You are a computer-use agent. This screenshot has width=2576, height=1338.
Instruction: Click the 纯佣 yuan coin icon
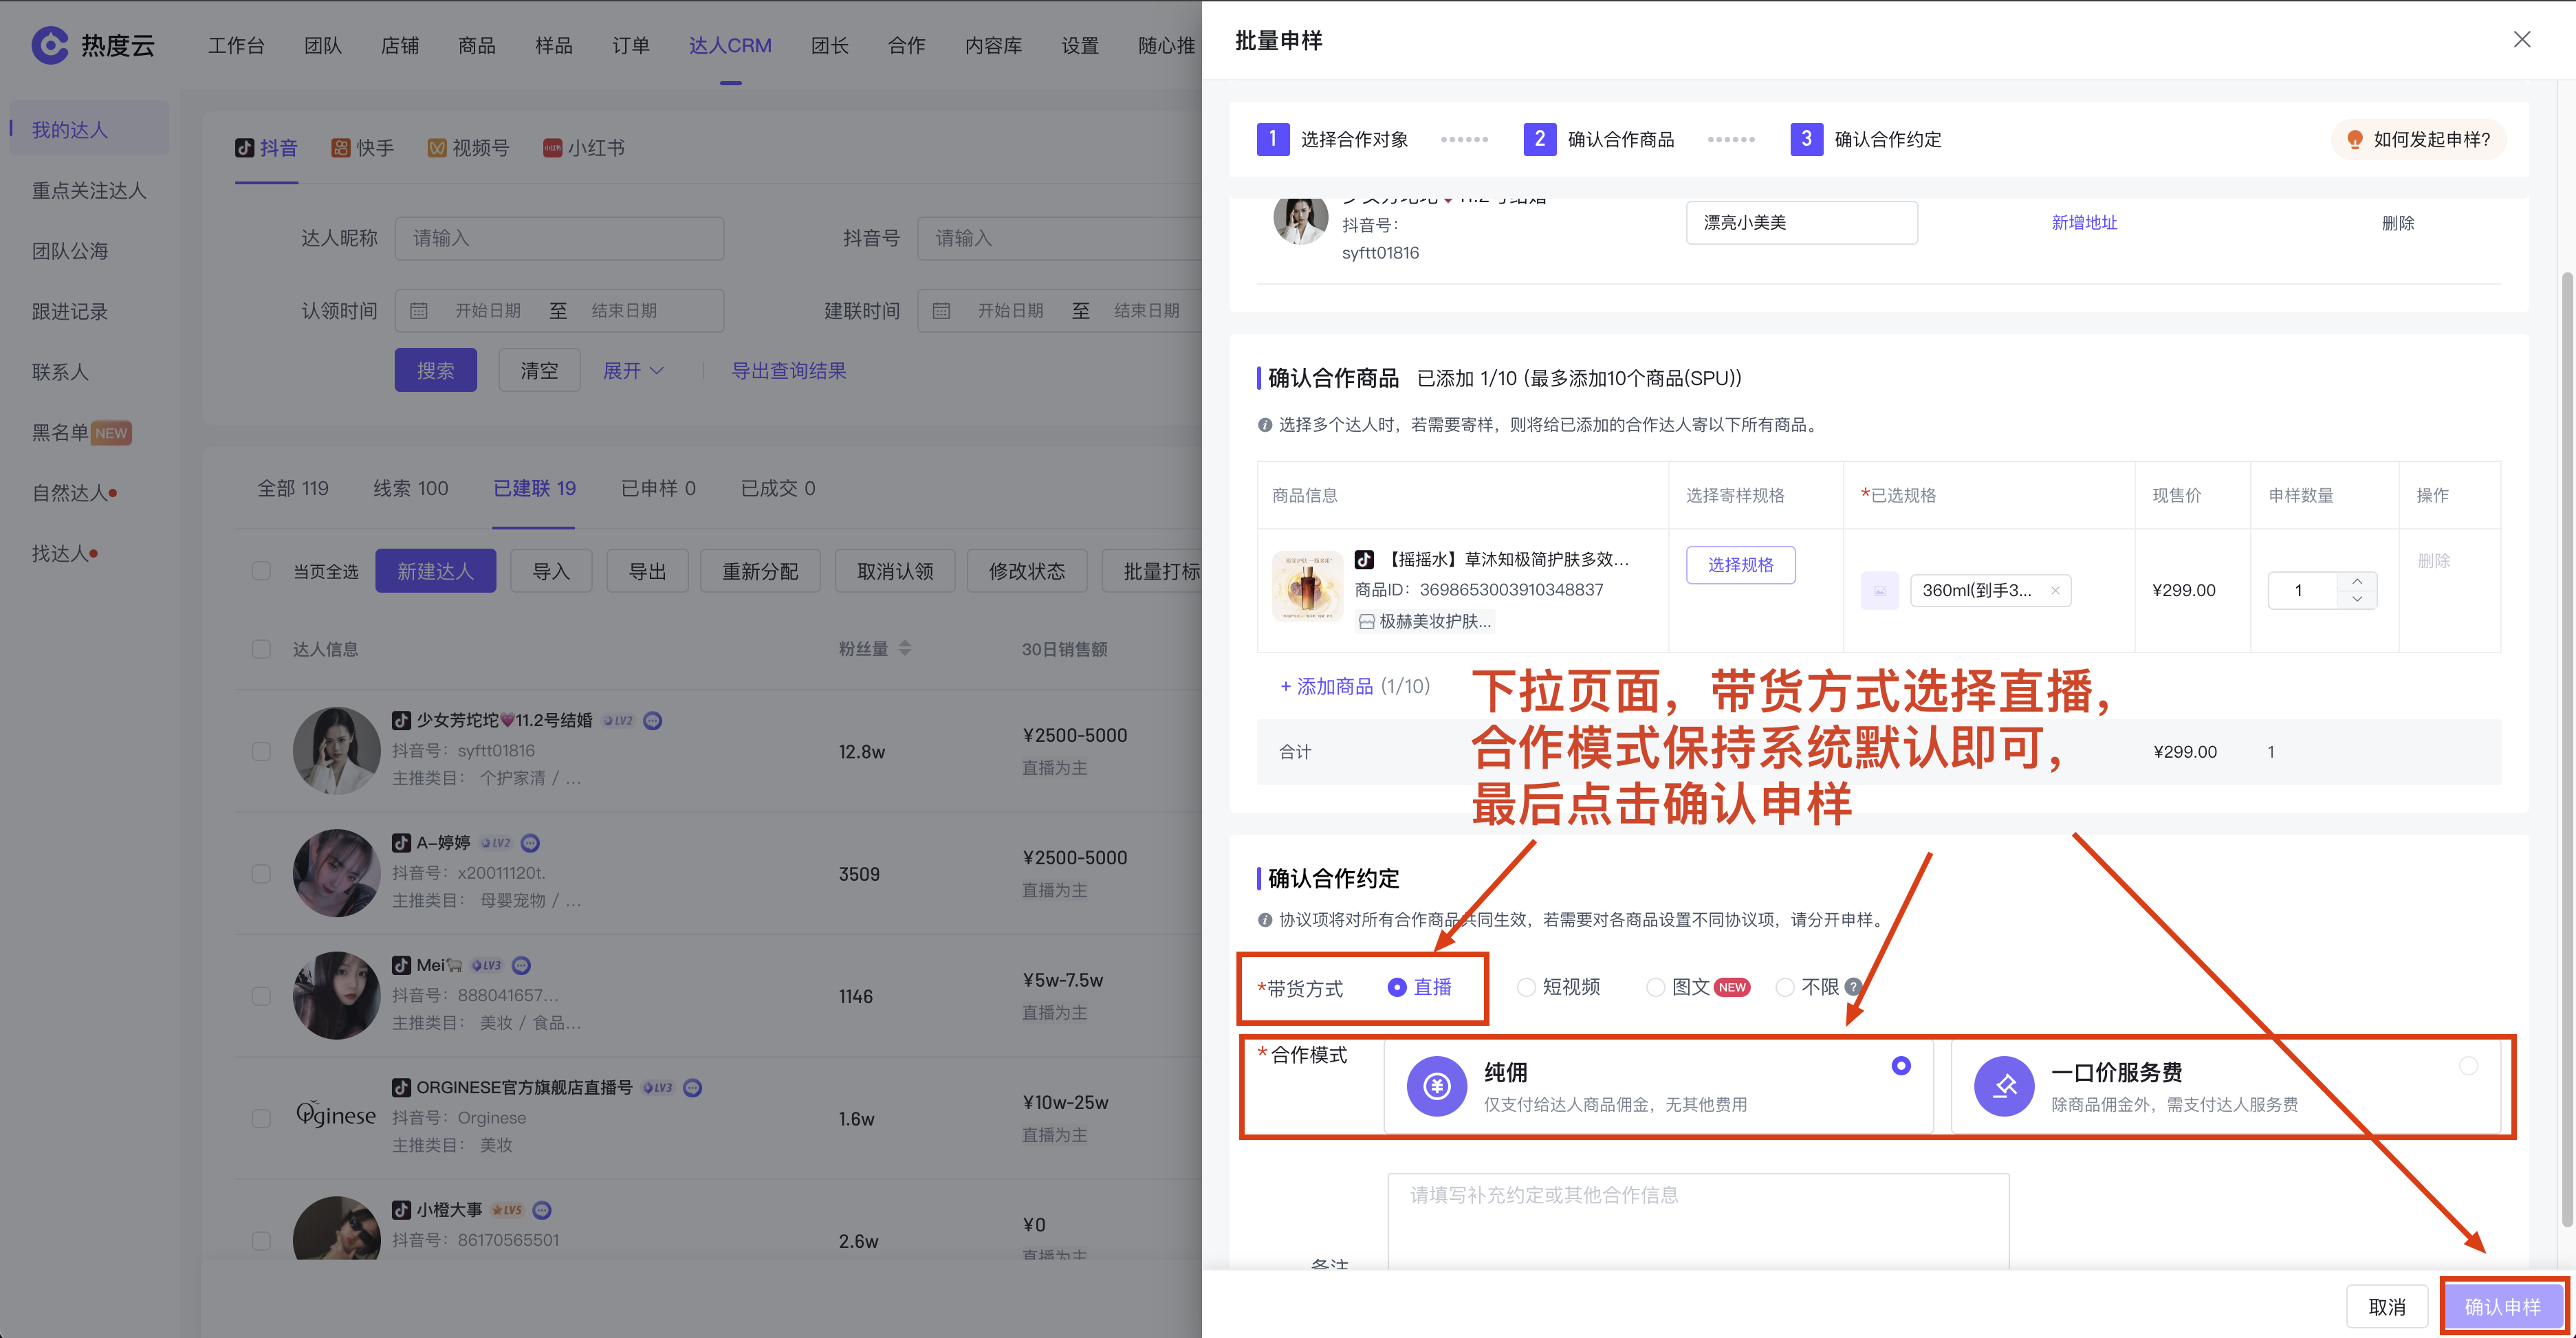tap(1437, 1086)
